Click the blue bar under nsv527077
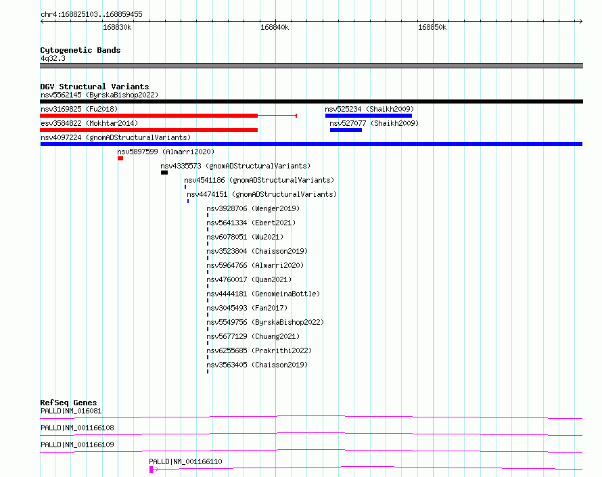 346,130
